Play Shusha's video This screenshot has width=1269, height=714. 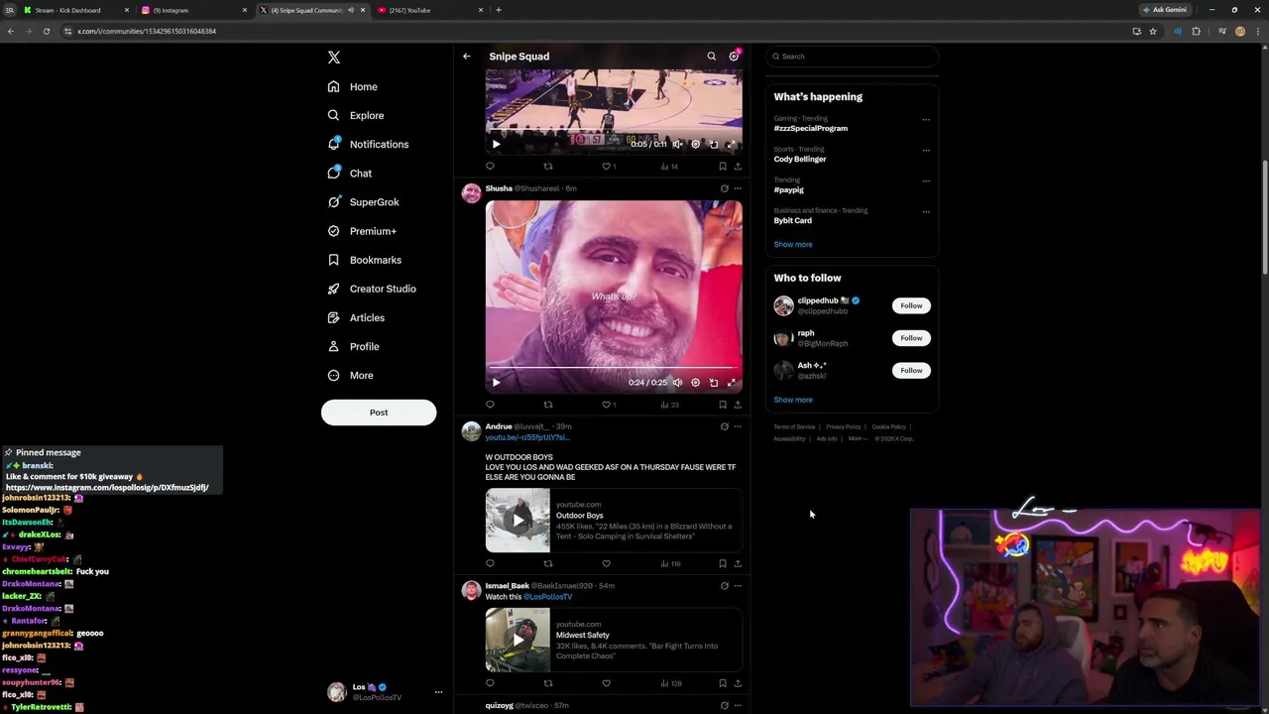pos(496,382)
